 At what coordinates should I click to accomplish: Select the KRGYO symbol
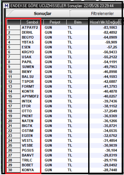pos(28,52)
